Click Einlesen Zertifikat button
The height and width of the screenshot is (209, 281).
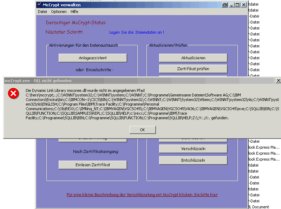(x=93, y=165)
